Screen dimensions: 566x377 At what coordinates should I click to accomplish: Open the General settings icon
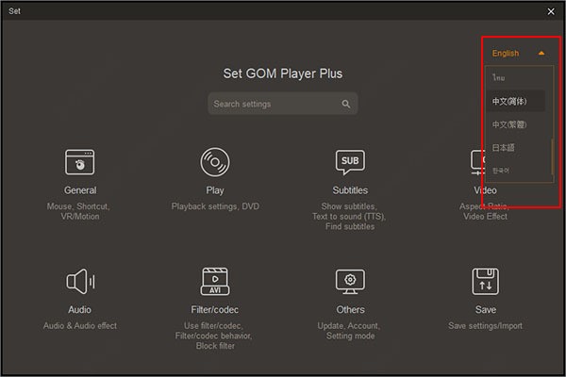(80, 162)
